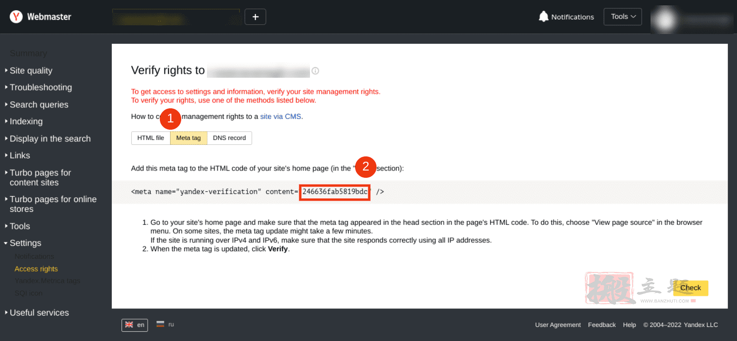
Task: Expand Site quality section
Action: coord(31,70)
